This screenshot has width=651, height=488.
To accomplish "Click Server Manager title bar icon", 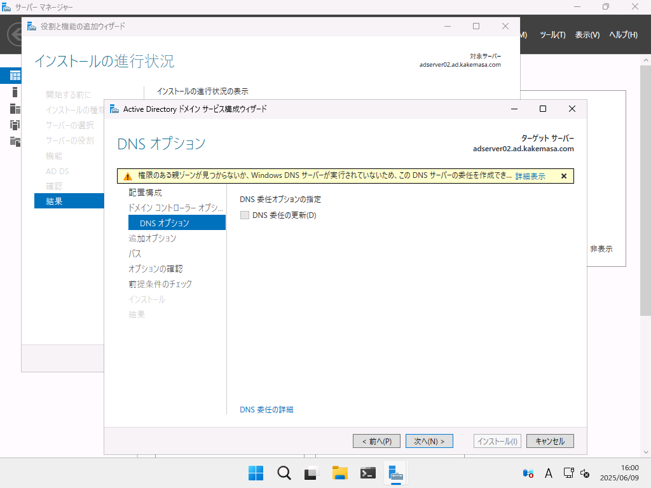I will [6, 7].
